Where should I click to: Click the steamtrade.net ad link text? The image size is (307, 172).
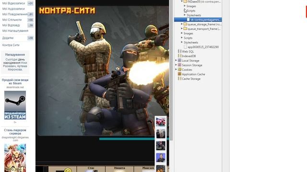point(15,87)
